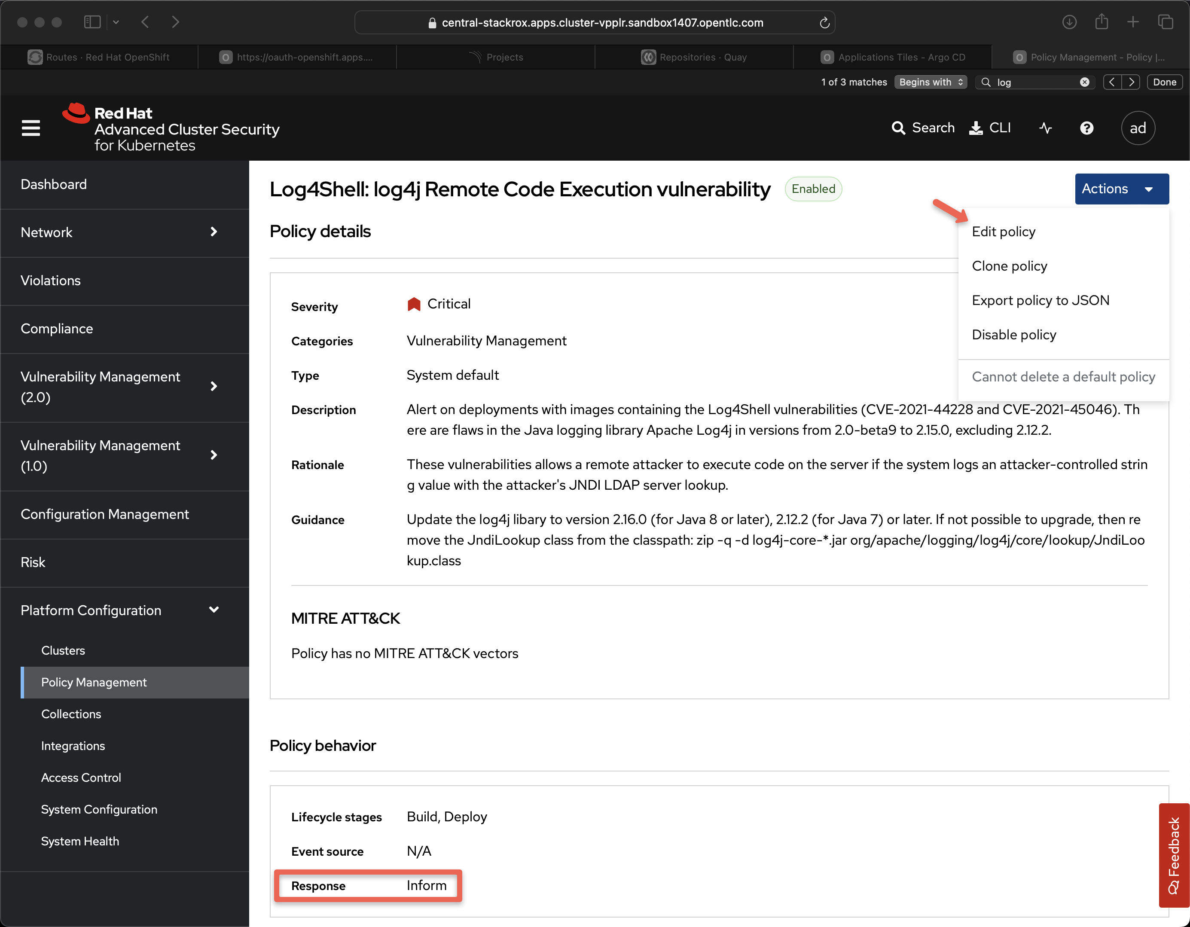This screenshot has width=1190, height=927.
Task: Click the help question mark icon
Action: click(x=1086, y=128)
